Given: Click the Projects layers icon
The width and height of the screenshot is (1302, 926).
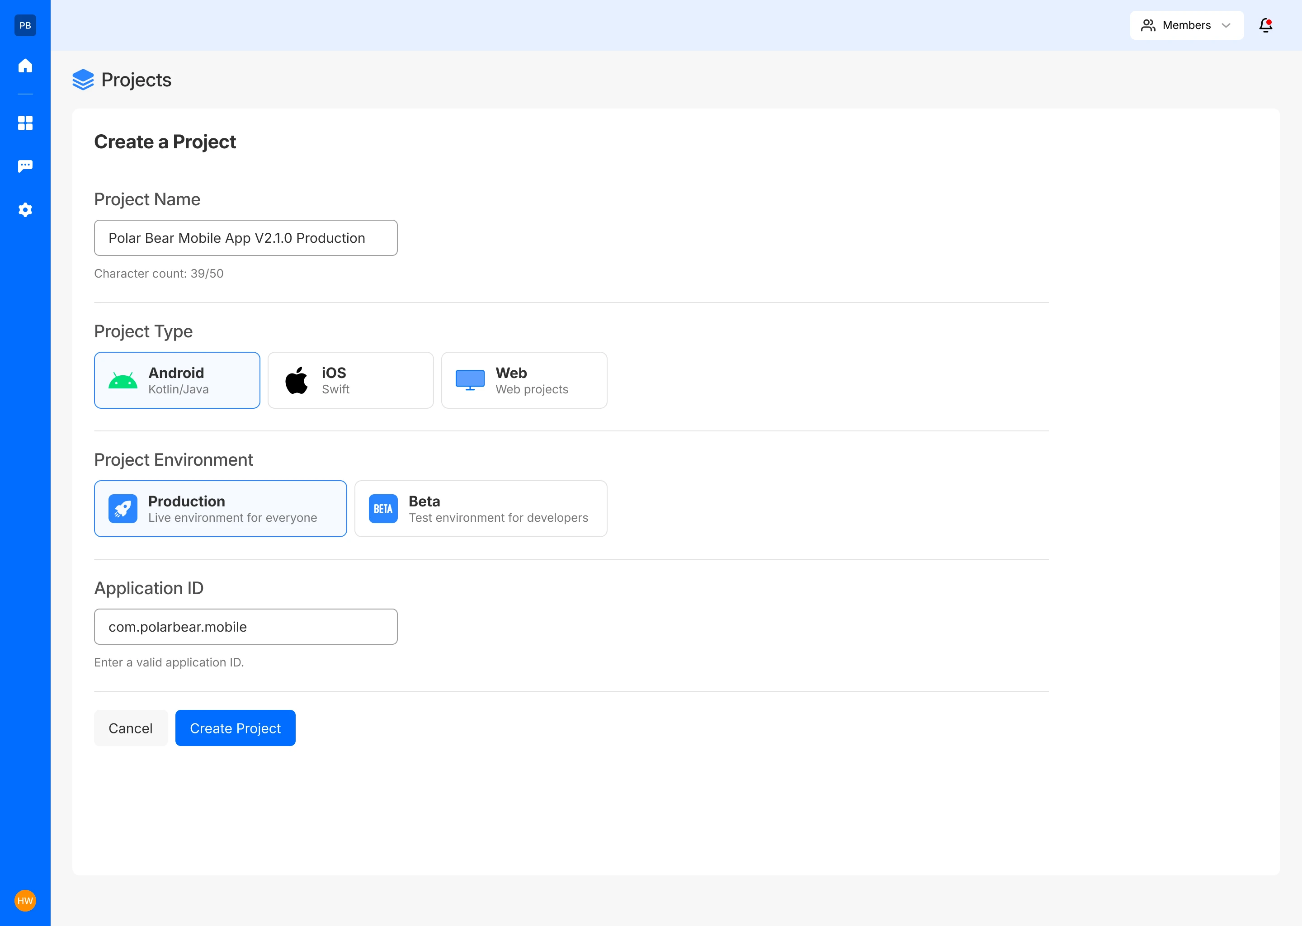Looking at the screenshot, I should point(83,80).
